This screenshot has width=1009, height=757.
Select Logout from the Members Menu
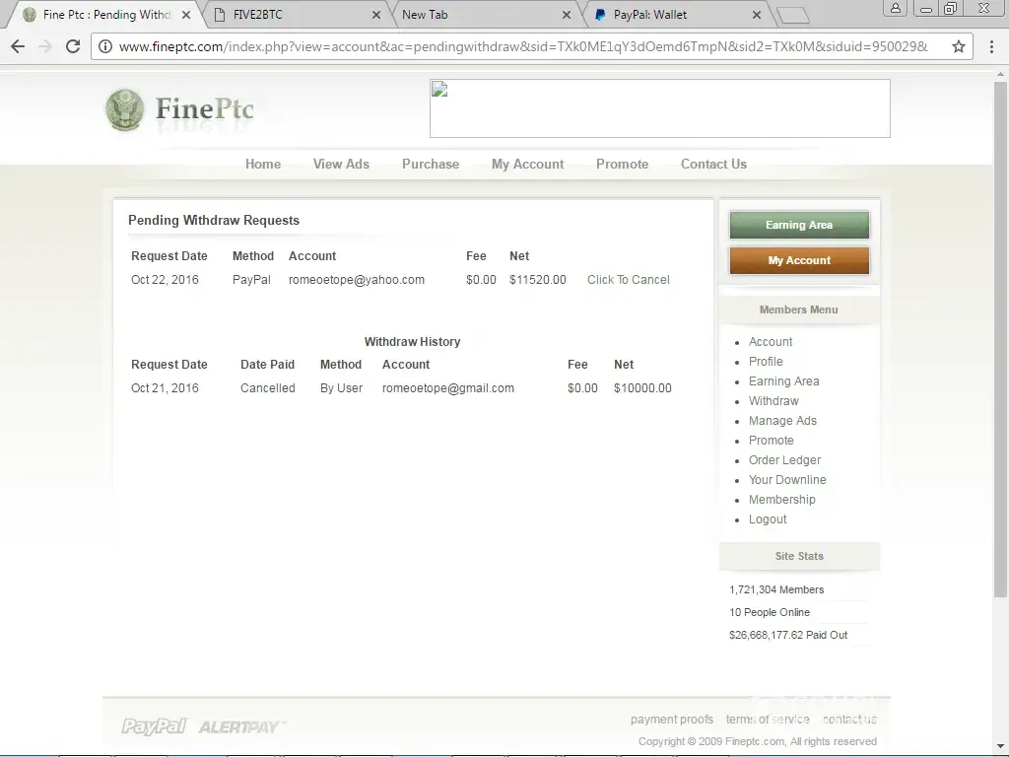[x=768, y=519]
